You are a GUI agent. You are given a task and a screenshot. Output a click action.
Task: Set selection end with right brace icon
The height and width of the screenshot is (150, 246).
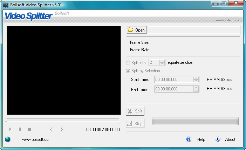[x=62, y=129]
